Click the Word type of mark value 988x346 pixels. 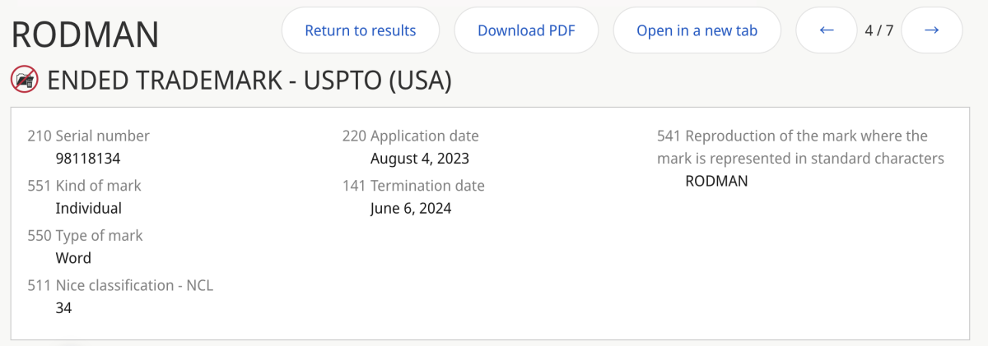click(x=73, y=258)
